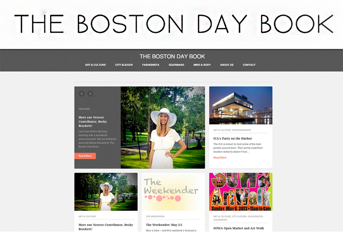Click the SOWA ArtWalk poster image
The height and width of the screenshot is (245, 343).
(x=241, y=192)
